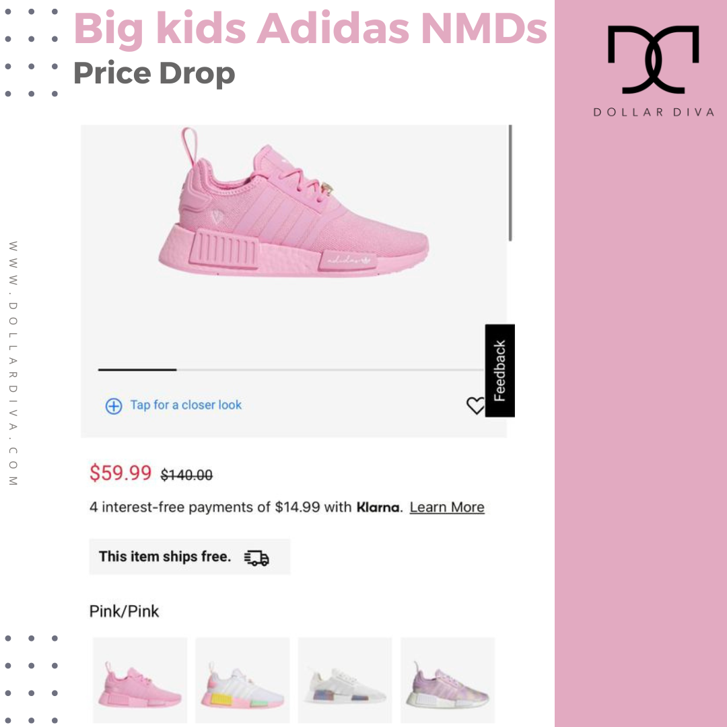Select white shoe with rainbow block swatch
Screen dimensions: 727x727
point(345,679)
